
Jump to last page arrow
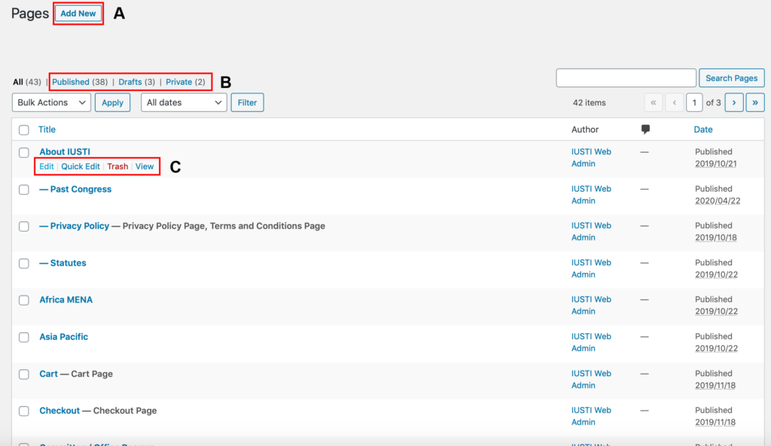coord(754,102)
